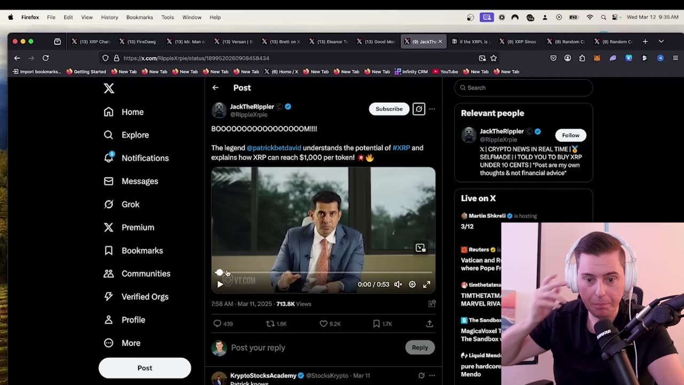Open JackTheRippler in Relevant people
Viewport: 684px width, 385px height.
(x=502, y=131)
